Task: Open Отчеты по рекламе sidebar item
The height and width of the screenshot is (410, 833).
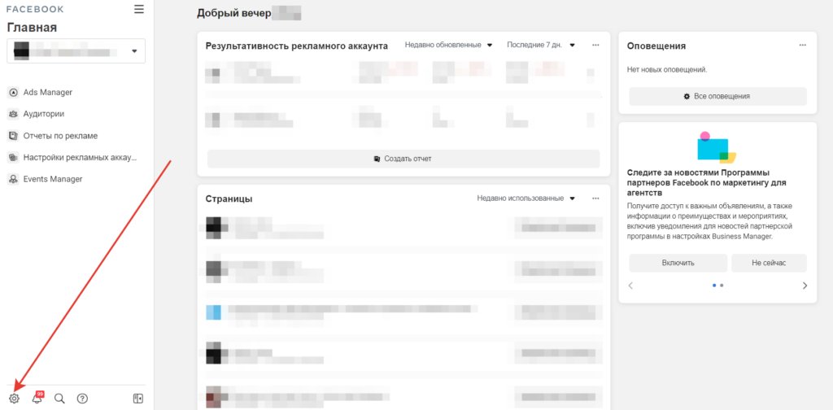Action: pos(53,136)
